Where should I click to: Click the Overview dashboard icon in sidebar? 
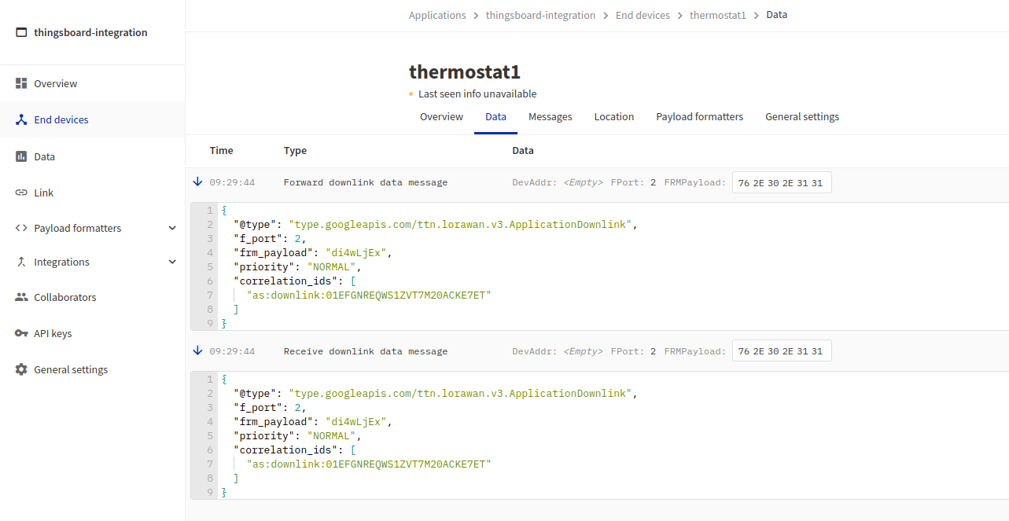tap(21, 83)
